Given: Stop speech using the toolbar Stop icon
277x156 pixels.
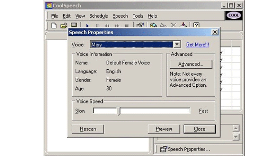Looking at the screenshot, I should (x=127, y=26).
